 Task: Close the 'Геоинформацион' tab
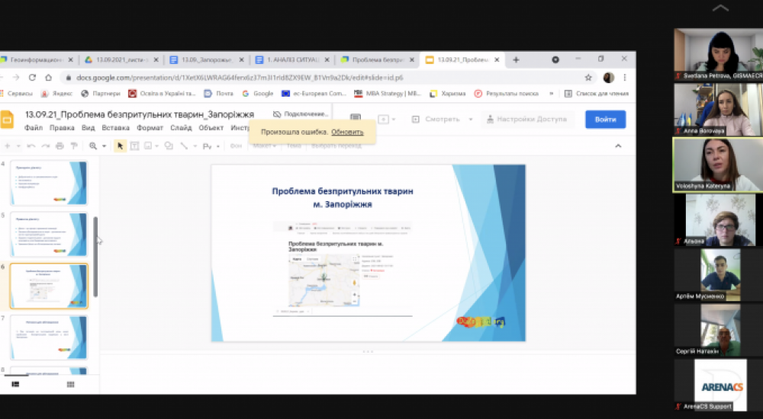(x=70, y=59)
